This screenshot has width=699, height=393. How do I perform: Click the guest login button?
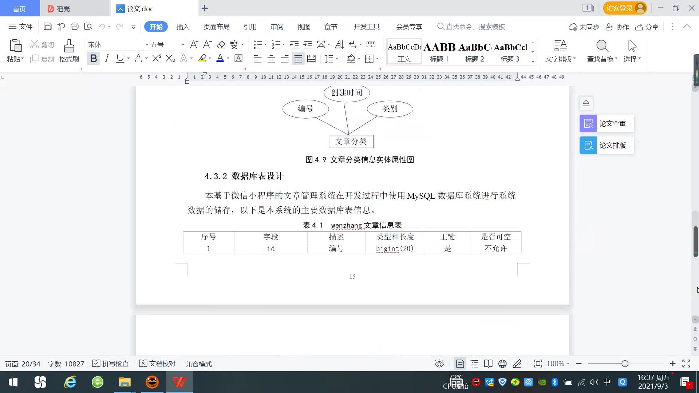[624, 8]
